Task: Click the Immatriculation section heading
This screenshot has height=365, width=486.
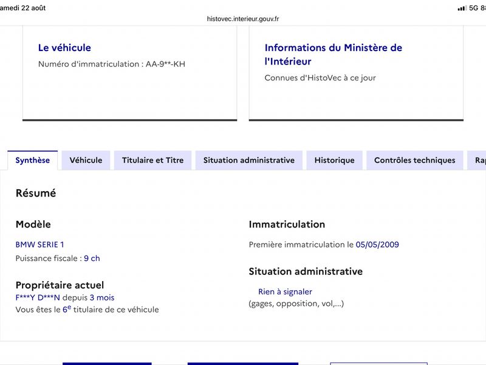Action: coord(287,224)
